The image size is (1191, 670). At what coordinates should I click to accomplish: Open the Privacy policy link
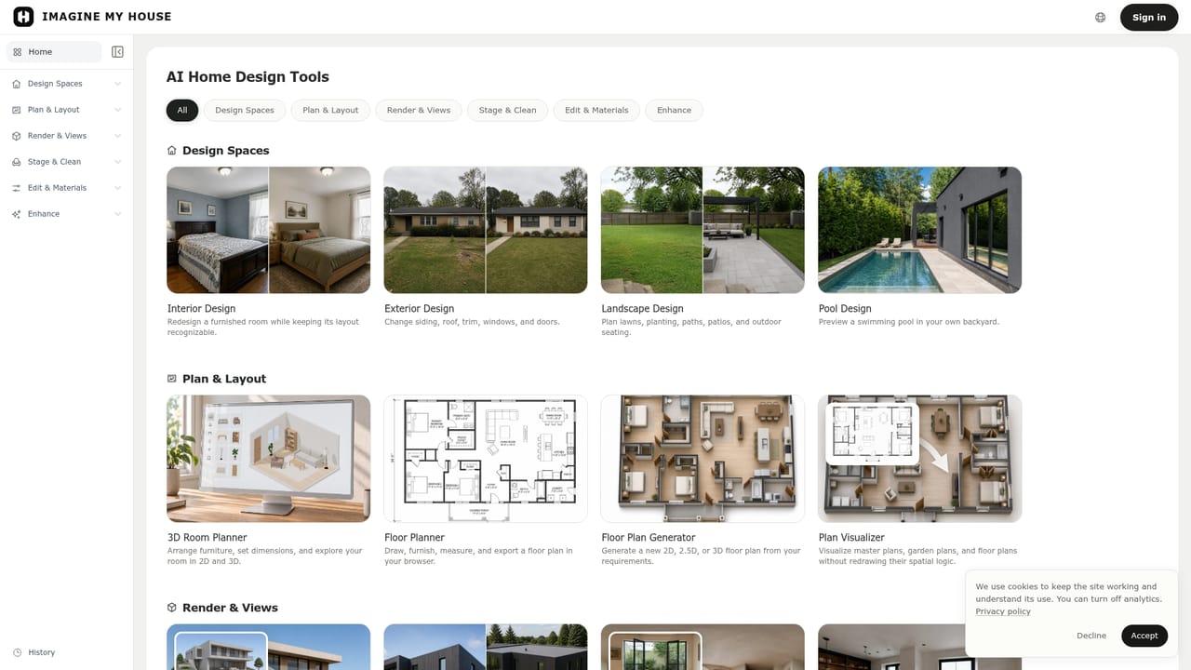tap(1003, 611)
